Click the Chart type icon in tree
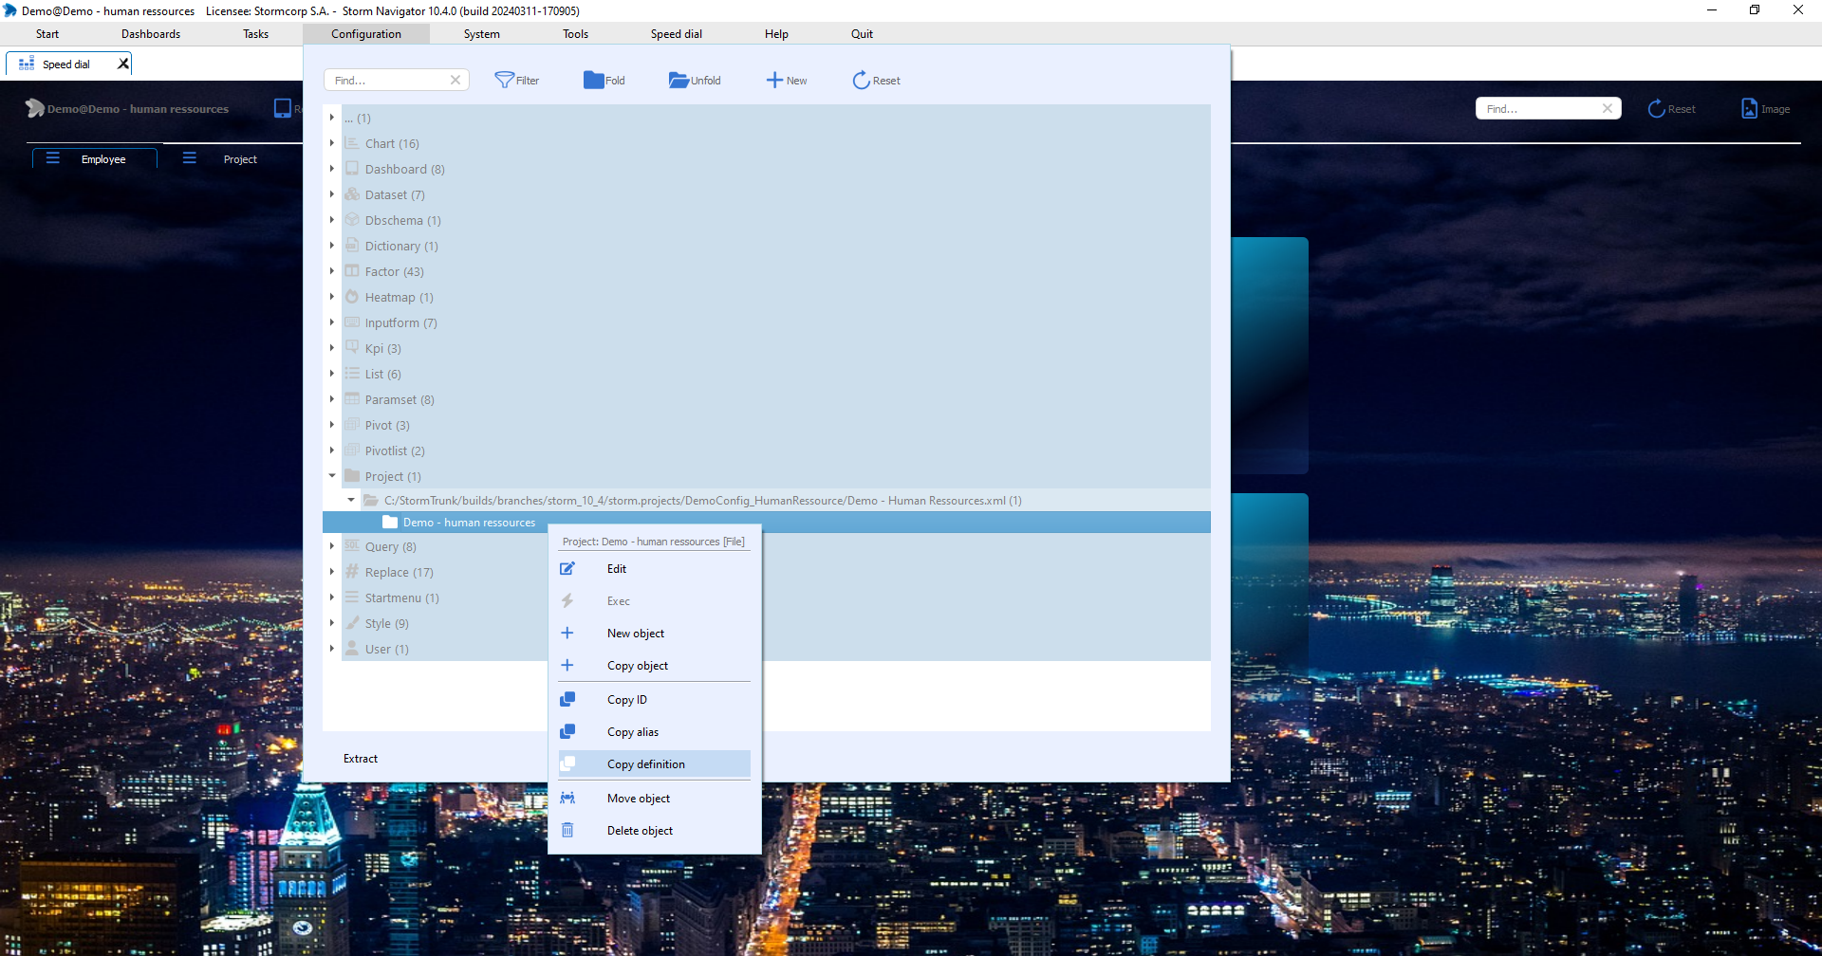This screenshot has height=956, width=1822. pyautogui.click(x=352, y=143)
